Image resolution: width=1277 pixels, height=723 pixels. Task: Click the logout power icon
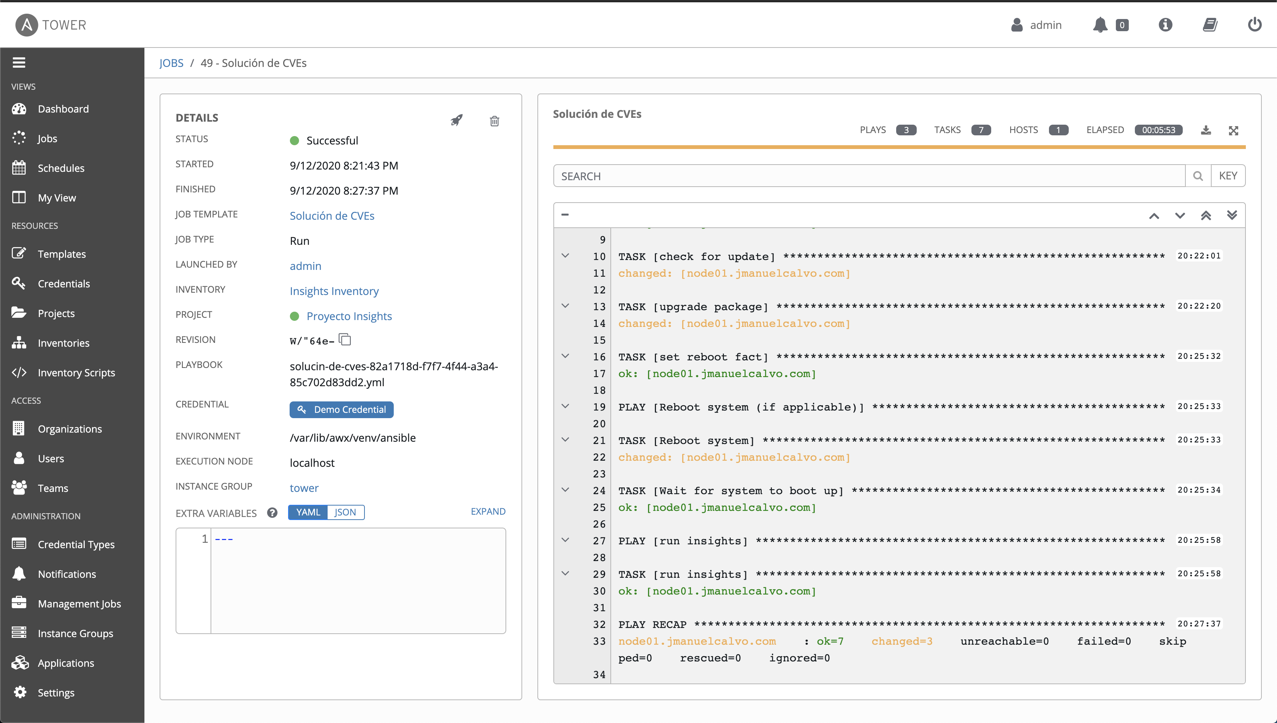coord(1254,24)
